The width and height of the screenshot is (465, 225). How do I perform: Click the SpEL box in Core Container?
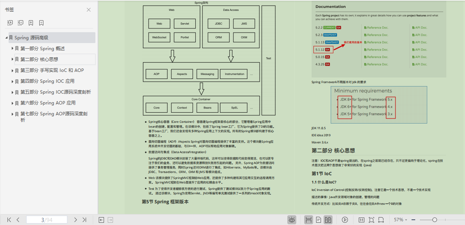(235, 108)
